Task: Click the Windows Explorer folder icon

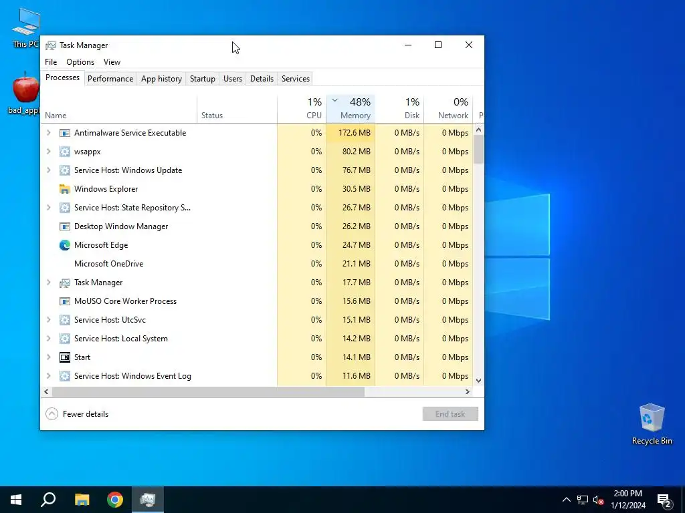Action: (65, 189)
